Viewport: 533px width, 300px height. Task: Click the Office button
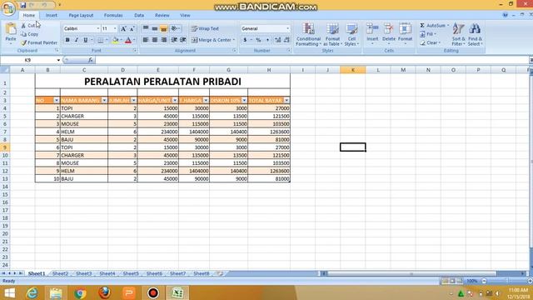click(8, 7)
